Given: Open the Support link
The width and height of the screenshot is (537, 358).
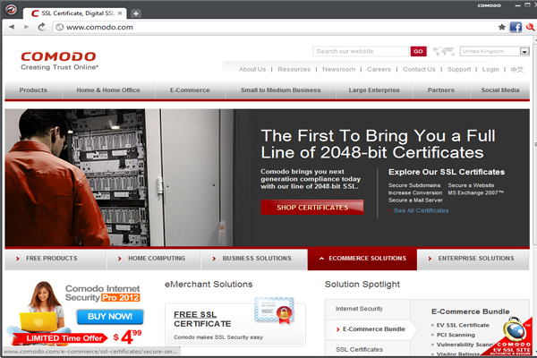Looking at the screenshot, I should pyautogui.click(x=459, y=69).
